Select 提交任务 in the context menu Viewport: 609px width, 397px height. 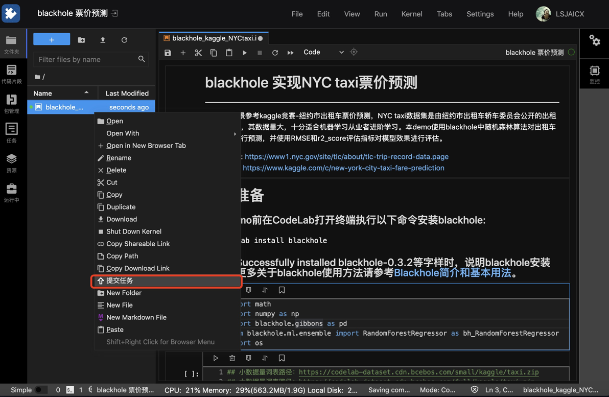[x=167, y=281]
